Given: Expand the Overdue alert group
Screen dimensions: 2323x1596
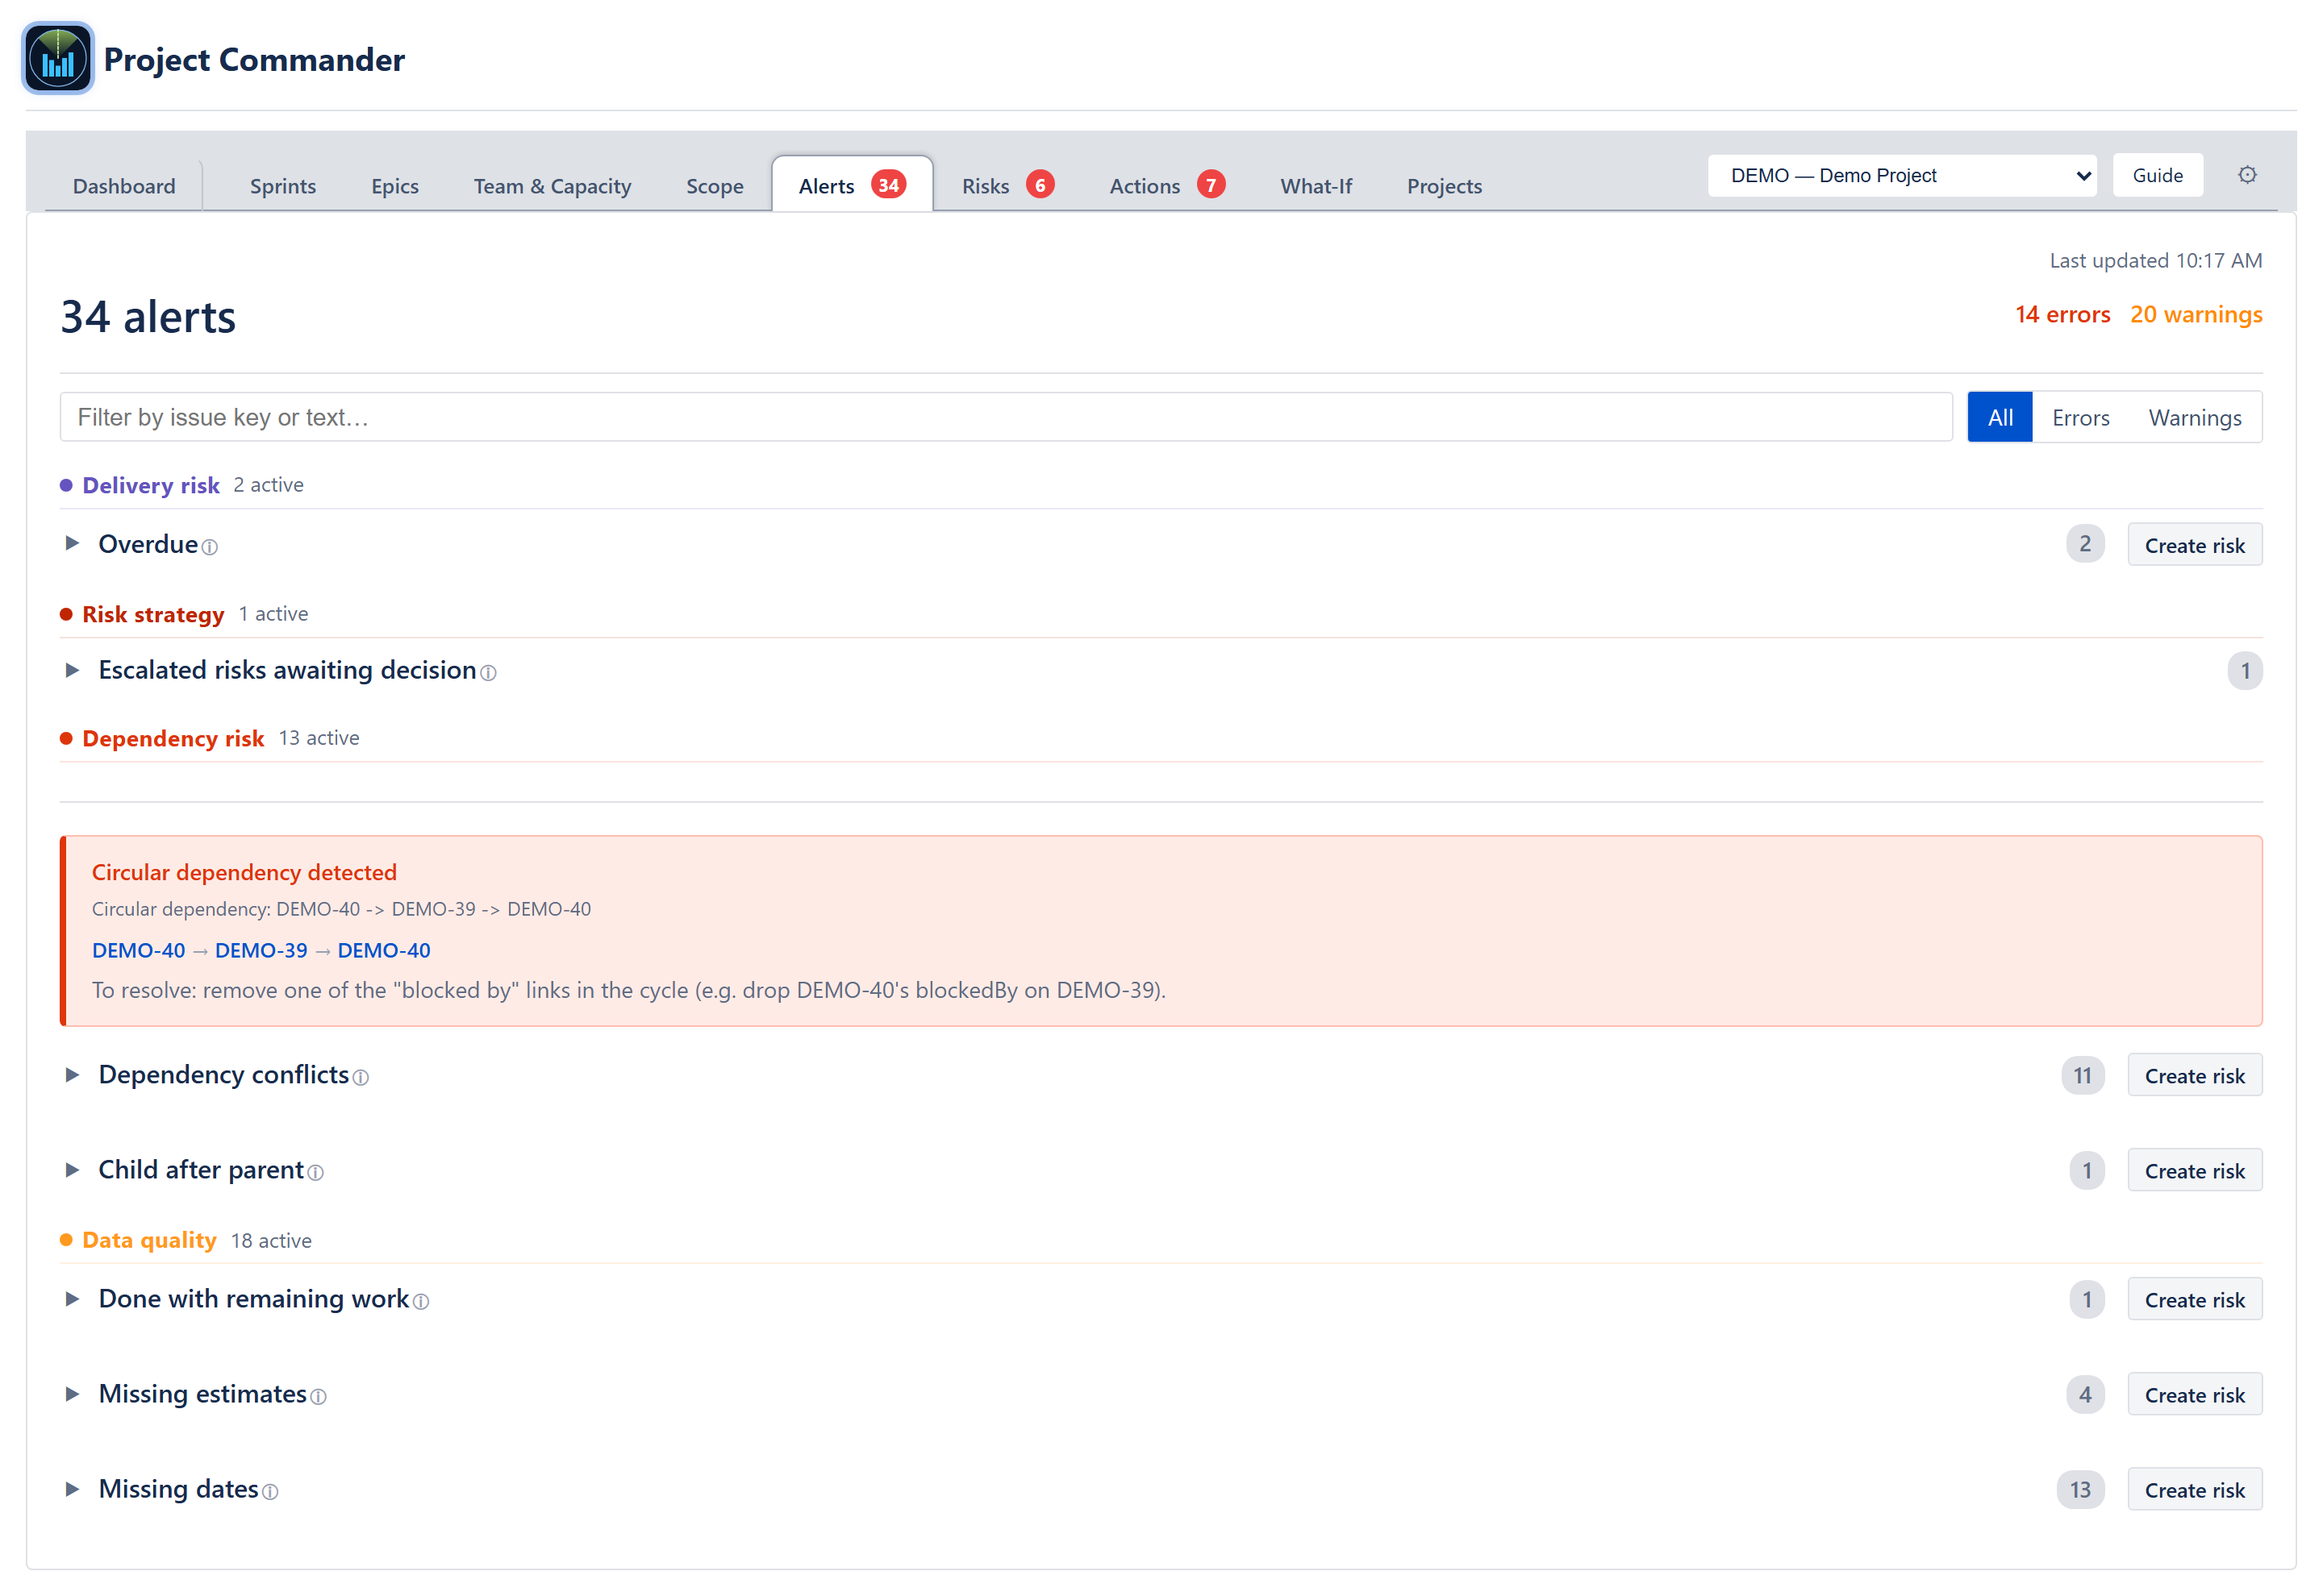Looking at the screenshot, I should (72, 543).
